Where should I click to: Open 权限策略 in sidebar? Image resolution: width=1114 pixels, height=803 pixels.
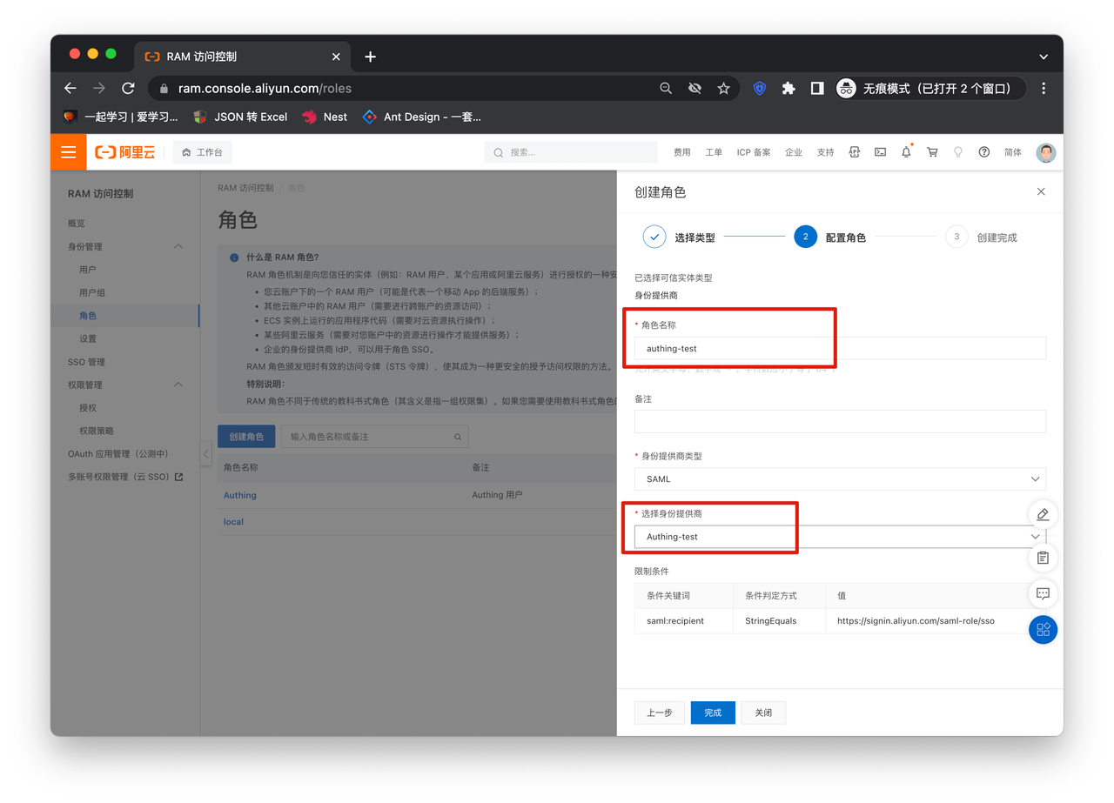tap(97, 431)
